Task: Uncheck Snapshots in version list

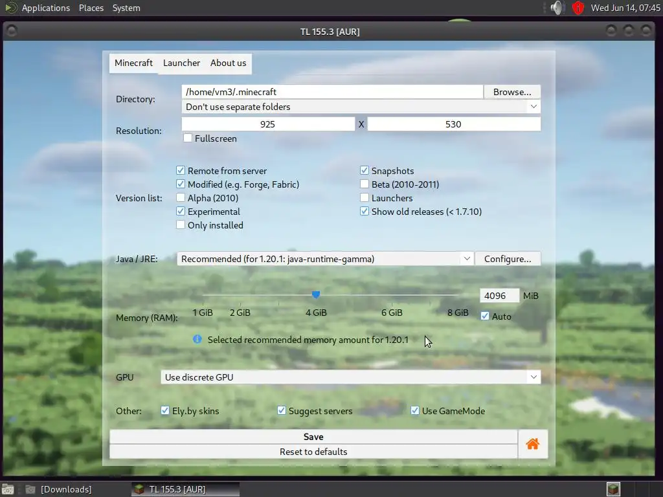Action: coord(364,170)
